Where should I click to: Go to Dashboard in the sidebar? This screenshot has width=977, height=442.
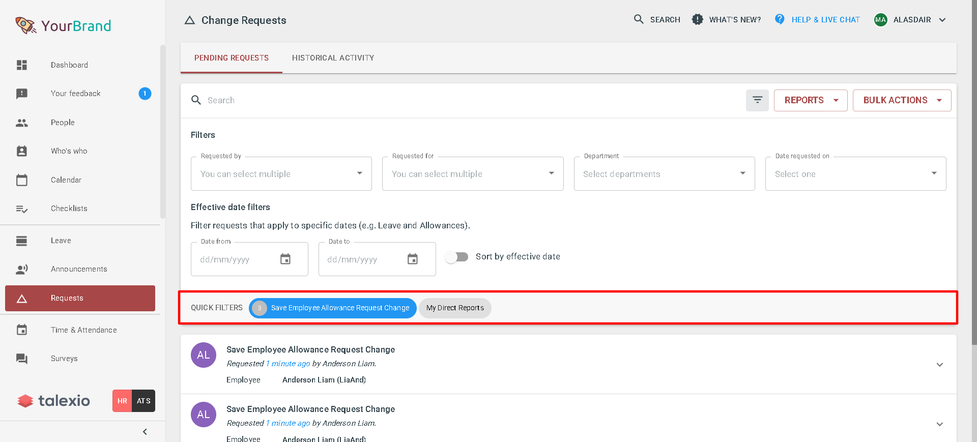[x=70, y=65]
